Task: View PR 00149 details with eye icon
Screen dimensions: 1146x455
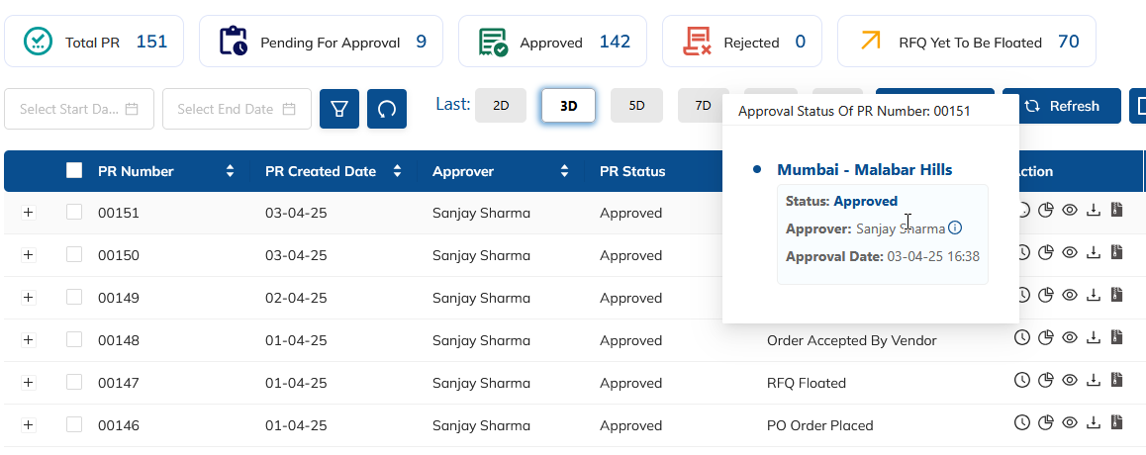Action: pos(1070,295)
